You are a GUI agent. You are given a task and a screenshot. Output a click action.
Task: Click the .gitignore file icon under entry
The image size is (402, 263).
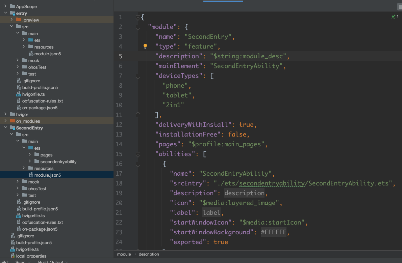(x=19, y=81)
